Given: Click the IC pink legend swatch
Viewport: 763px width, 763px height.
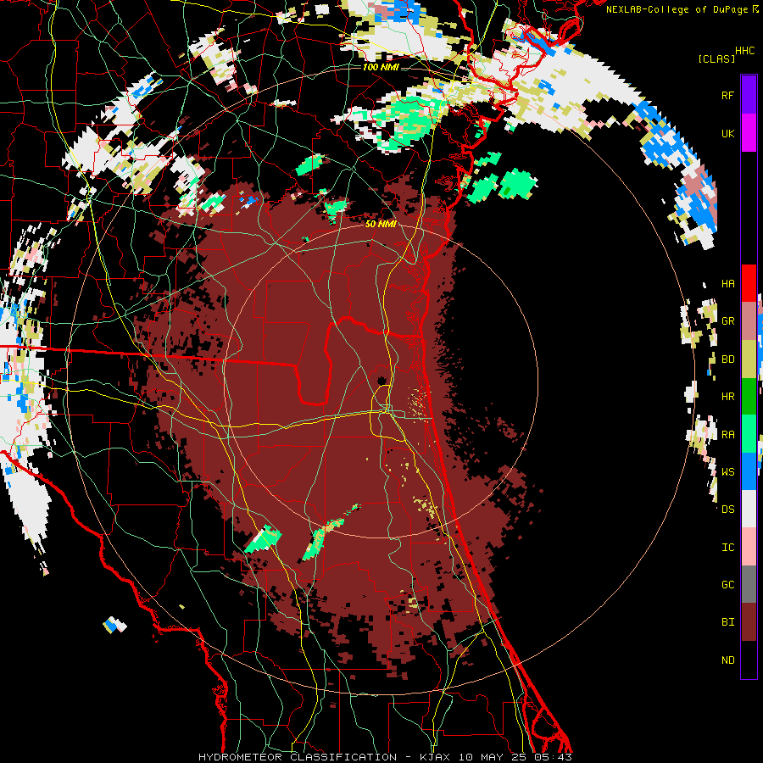Looking at the screenshot, I should tap(749, 547).
